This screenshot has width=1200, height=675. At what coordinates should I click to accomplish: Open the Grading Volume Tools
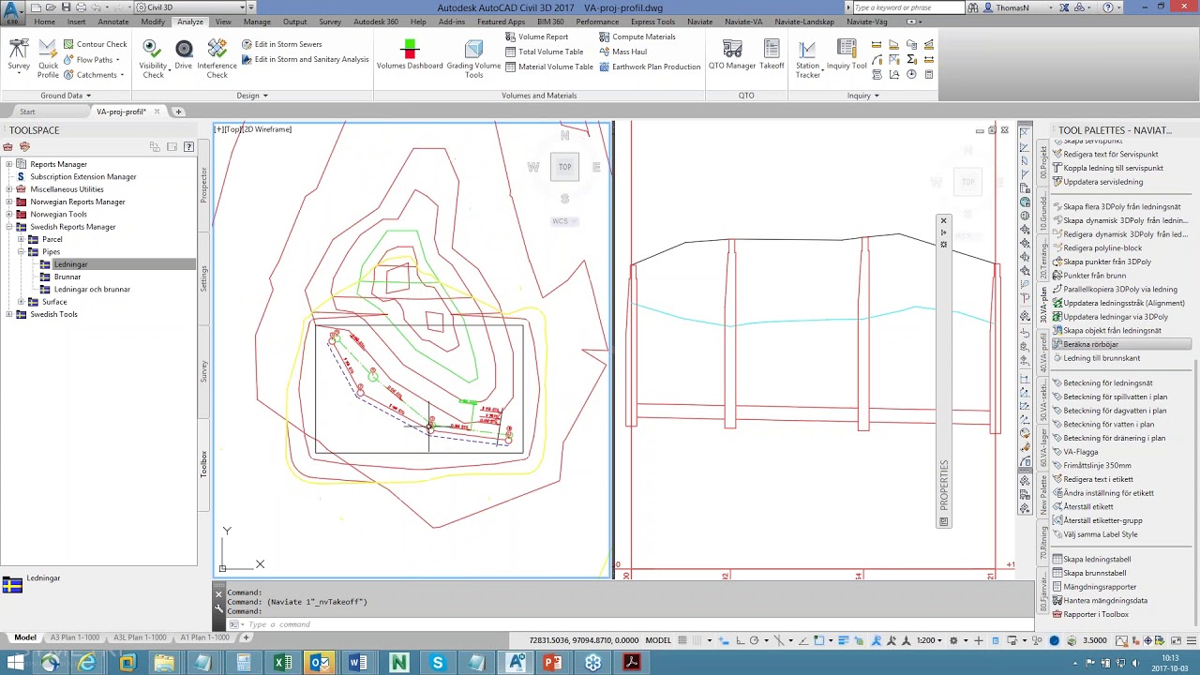pyautogui.click(x=473, y=58)
